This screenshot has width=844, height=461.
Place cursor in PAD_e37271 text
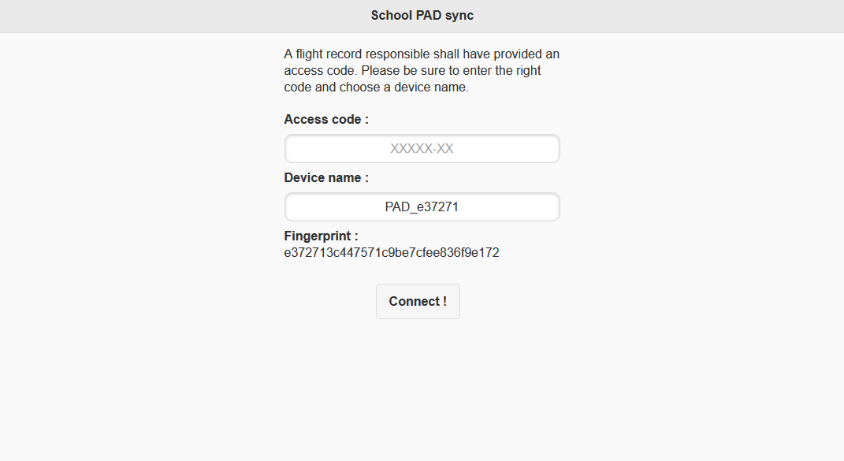coord(422,207)
